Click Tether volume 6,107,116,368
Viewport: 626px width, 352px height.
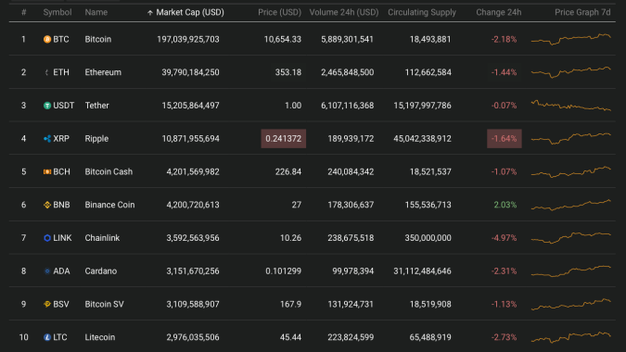point(348,106)
